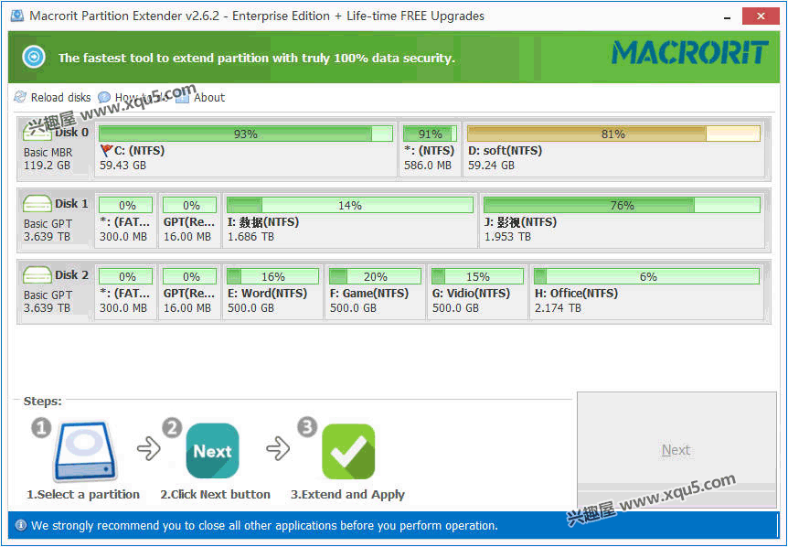Click the 1.Select a partition caption
This screenshot has height=547, width=788.
pos(83,494)
